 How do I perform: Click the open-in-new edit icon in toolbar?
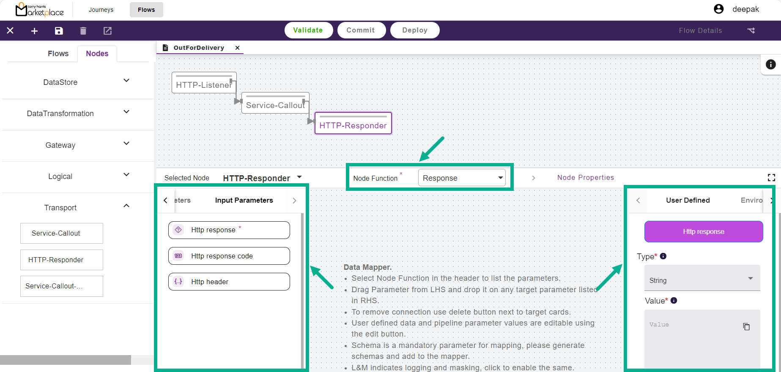(108, 31)
